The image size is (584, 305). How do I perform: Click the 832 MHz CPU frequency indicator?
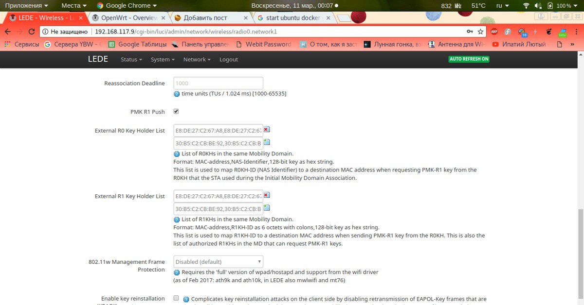451,6
